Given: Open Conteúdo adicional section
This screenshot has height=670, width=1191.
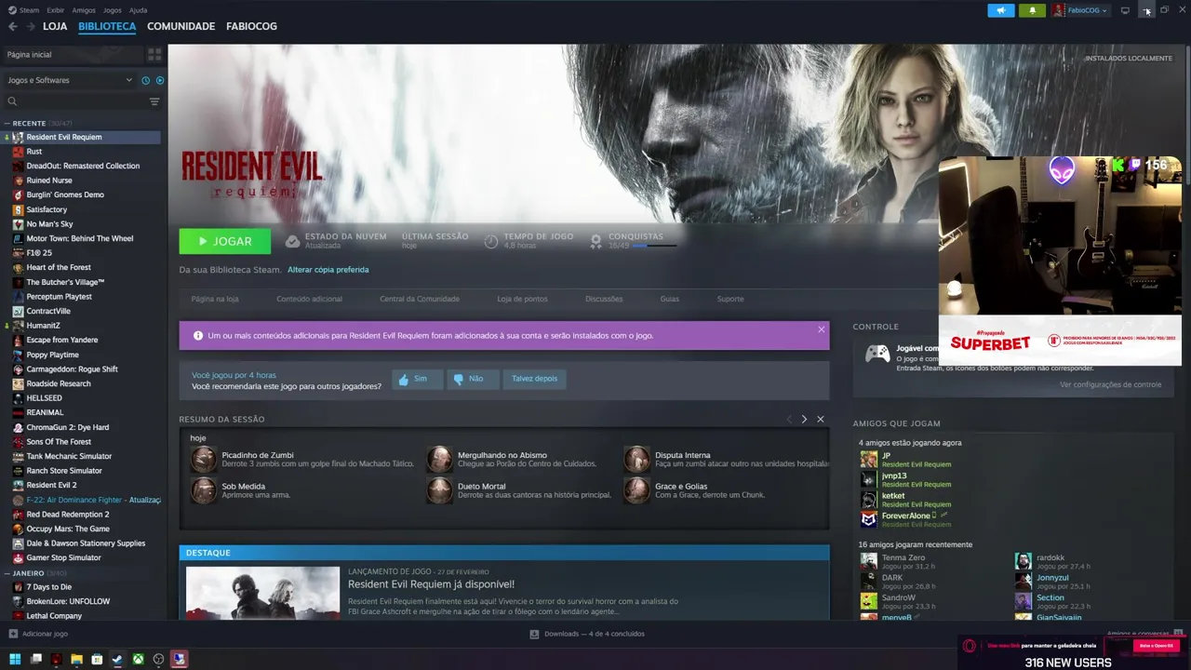Looking at the screenshot, I should [309, 299].
